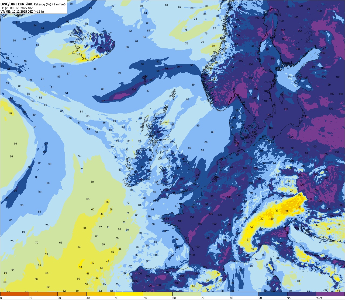
Task: Click the legend tick label 99.9
Action: tap(319, 298)
